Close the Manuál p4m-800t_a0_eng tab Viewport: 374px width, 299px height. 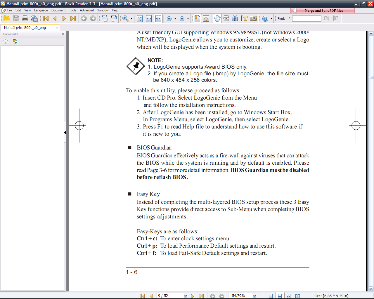pos(57,27)
